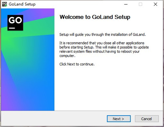Click the "It is recommended" paragraph
This screenshot has width=164, height=127.
tap(102, 49)
